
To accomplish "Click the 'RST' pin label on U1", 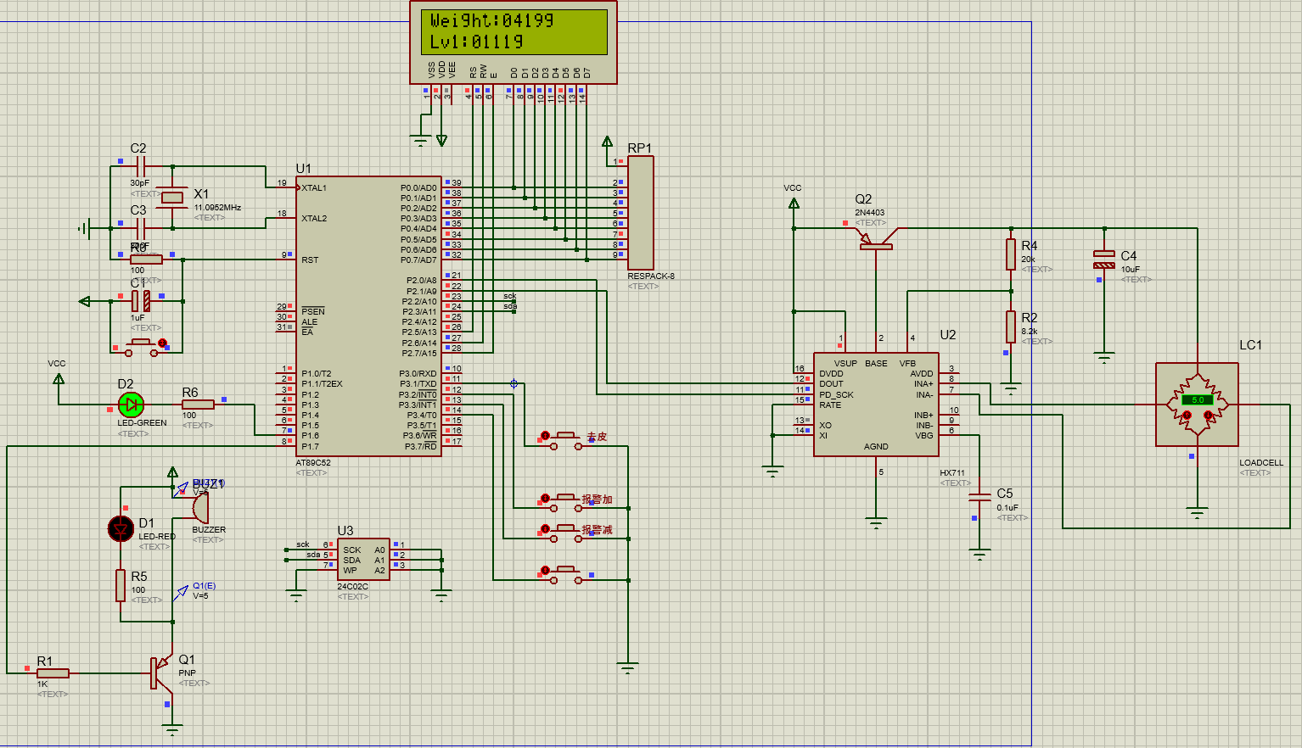I will [x=310, y=260].
